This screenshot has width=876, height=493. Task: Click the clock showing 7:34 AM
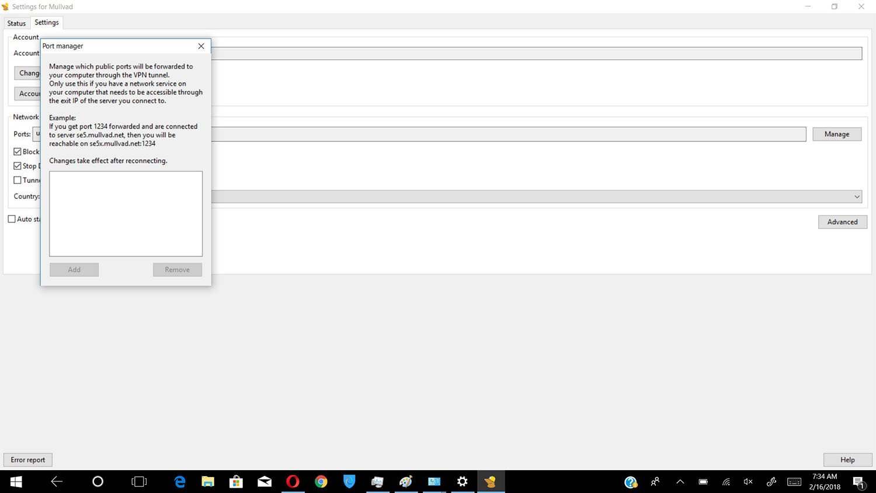825,477
